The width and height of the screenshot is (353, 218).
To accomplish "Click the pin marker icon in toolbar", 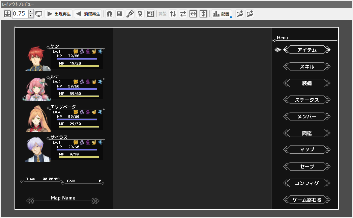I will point(140,14).
